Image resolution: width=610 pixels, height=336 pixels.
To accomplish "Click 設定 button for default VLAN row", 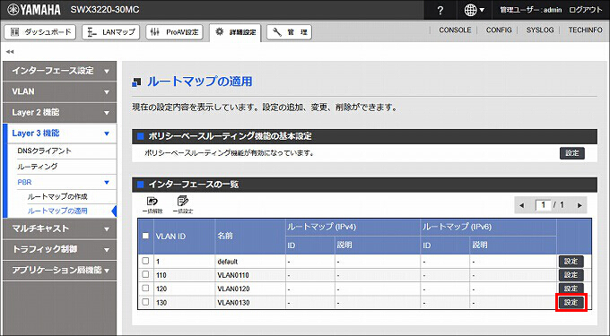I will tap(571, 261).
